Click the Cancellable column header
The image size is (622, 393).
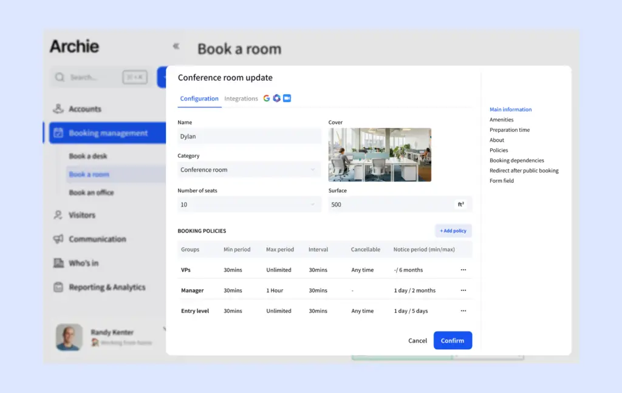pyautogui.click(x=365, y=250)
